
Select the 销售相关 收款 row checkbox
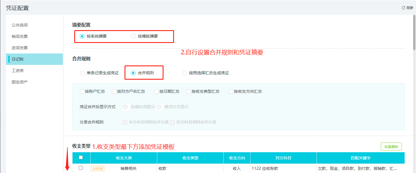click(x=81, y=168)
